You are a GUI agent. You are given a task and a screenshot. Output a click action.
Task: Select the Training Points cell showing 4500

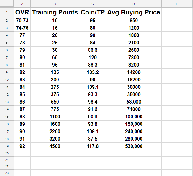[55, 146]
